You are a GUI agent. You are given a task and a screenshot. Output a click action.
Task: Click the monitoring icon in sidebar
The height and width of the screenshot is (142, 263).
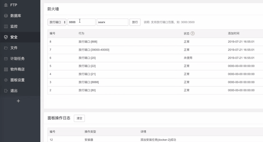click(x=6, y=27)
